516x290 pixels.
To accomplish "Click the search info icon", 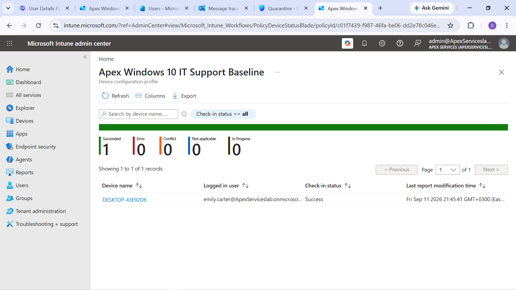I will [184, 114].
